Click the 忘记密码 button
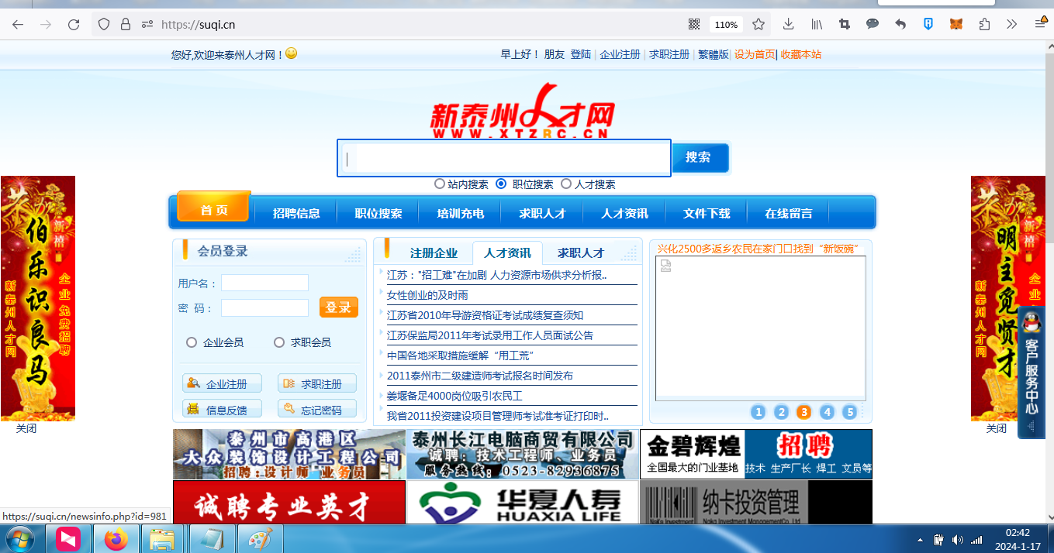1054x553 pixels. pyautogui.click(x=317, y=409)
